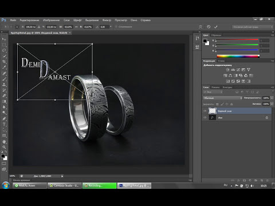Select the Move tool
Image resolution: width=275 pixels, height=206 pixels.
(4, 39)
